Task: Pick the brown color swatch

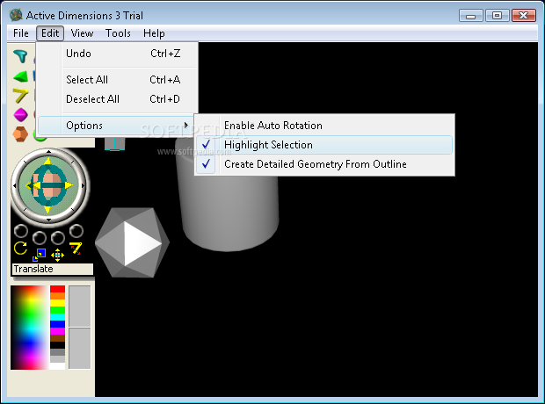Action: pos(58,338)
